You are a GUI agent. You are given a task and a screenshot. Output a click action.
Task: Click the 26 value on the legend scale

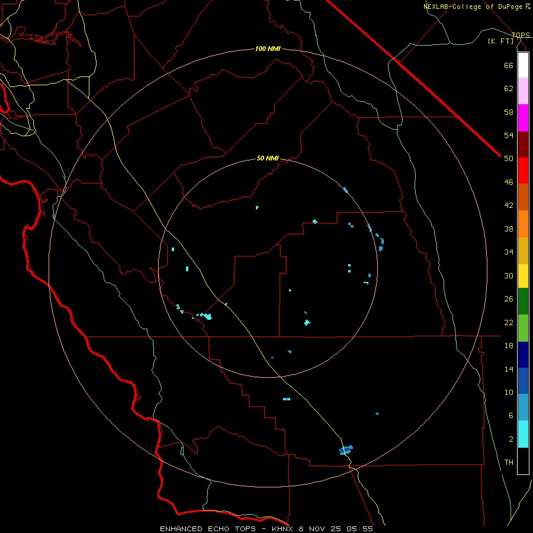click(x=509, y=299)
